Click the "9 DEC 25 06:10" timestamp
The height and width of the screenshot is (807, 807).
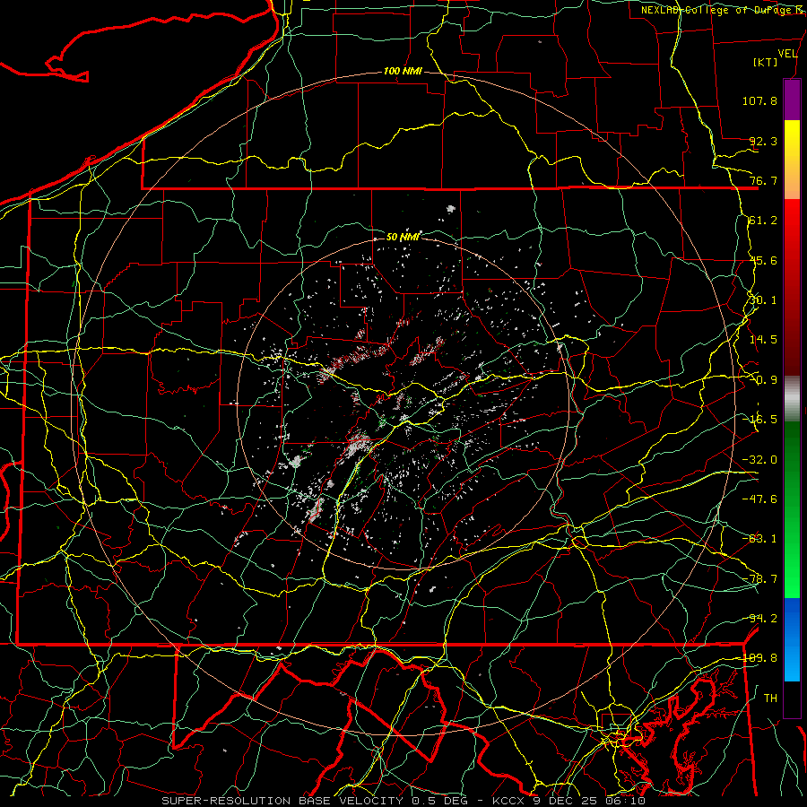point(589,801)
